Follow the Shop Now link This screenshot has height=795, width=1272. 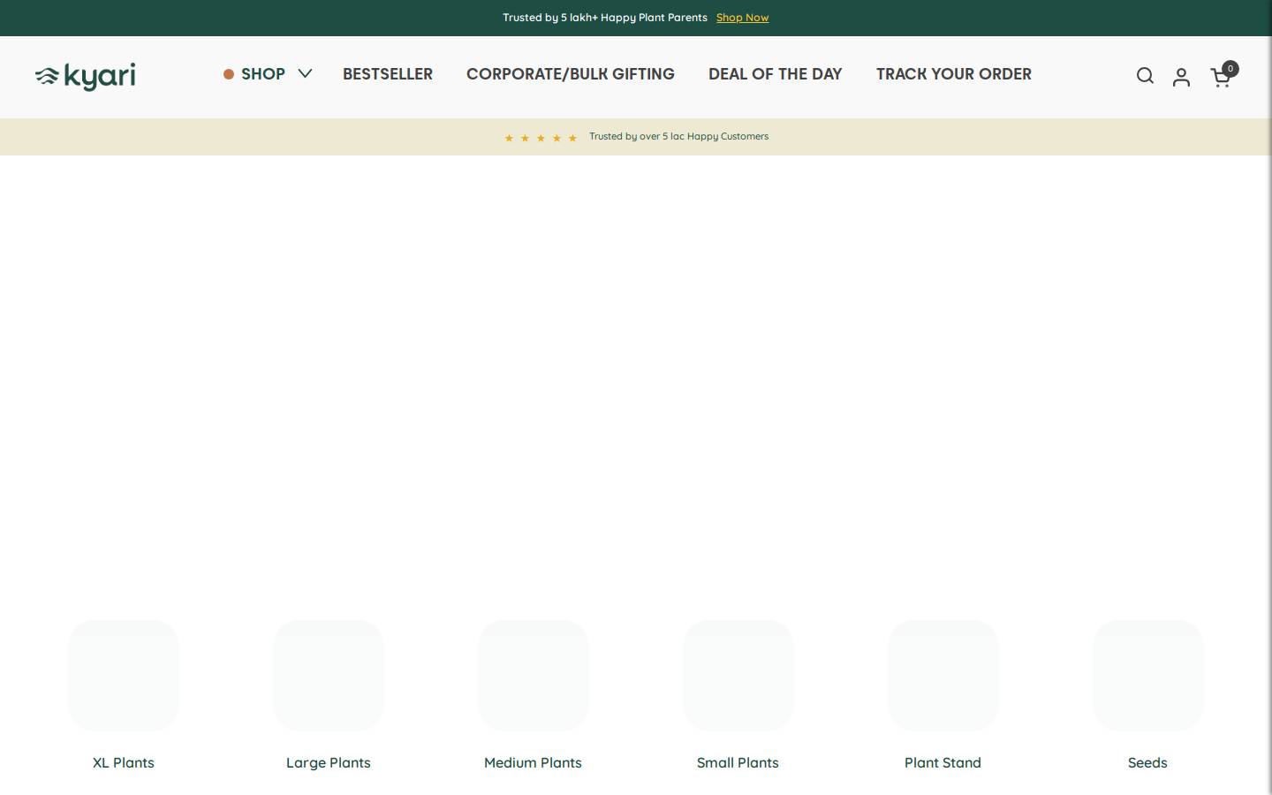742,18
